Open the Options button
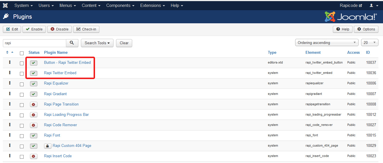 [366, 29]
